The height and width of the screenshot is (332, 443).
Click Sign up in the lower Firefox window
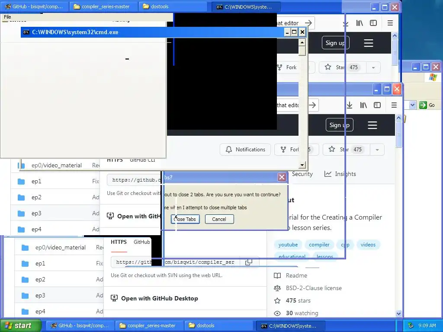coord(339,125)
